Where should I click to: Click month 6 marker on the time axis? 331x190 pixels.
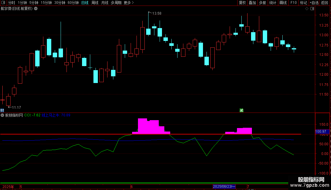[x=132, y=187]
